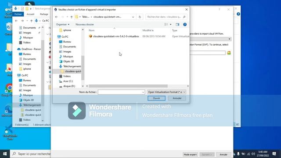Select OneDrive - Personal in Explorer

point(31,49)
